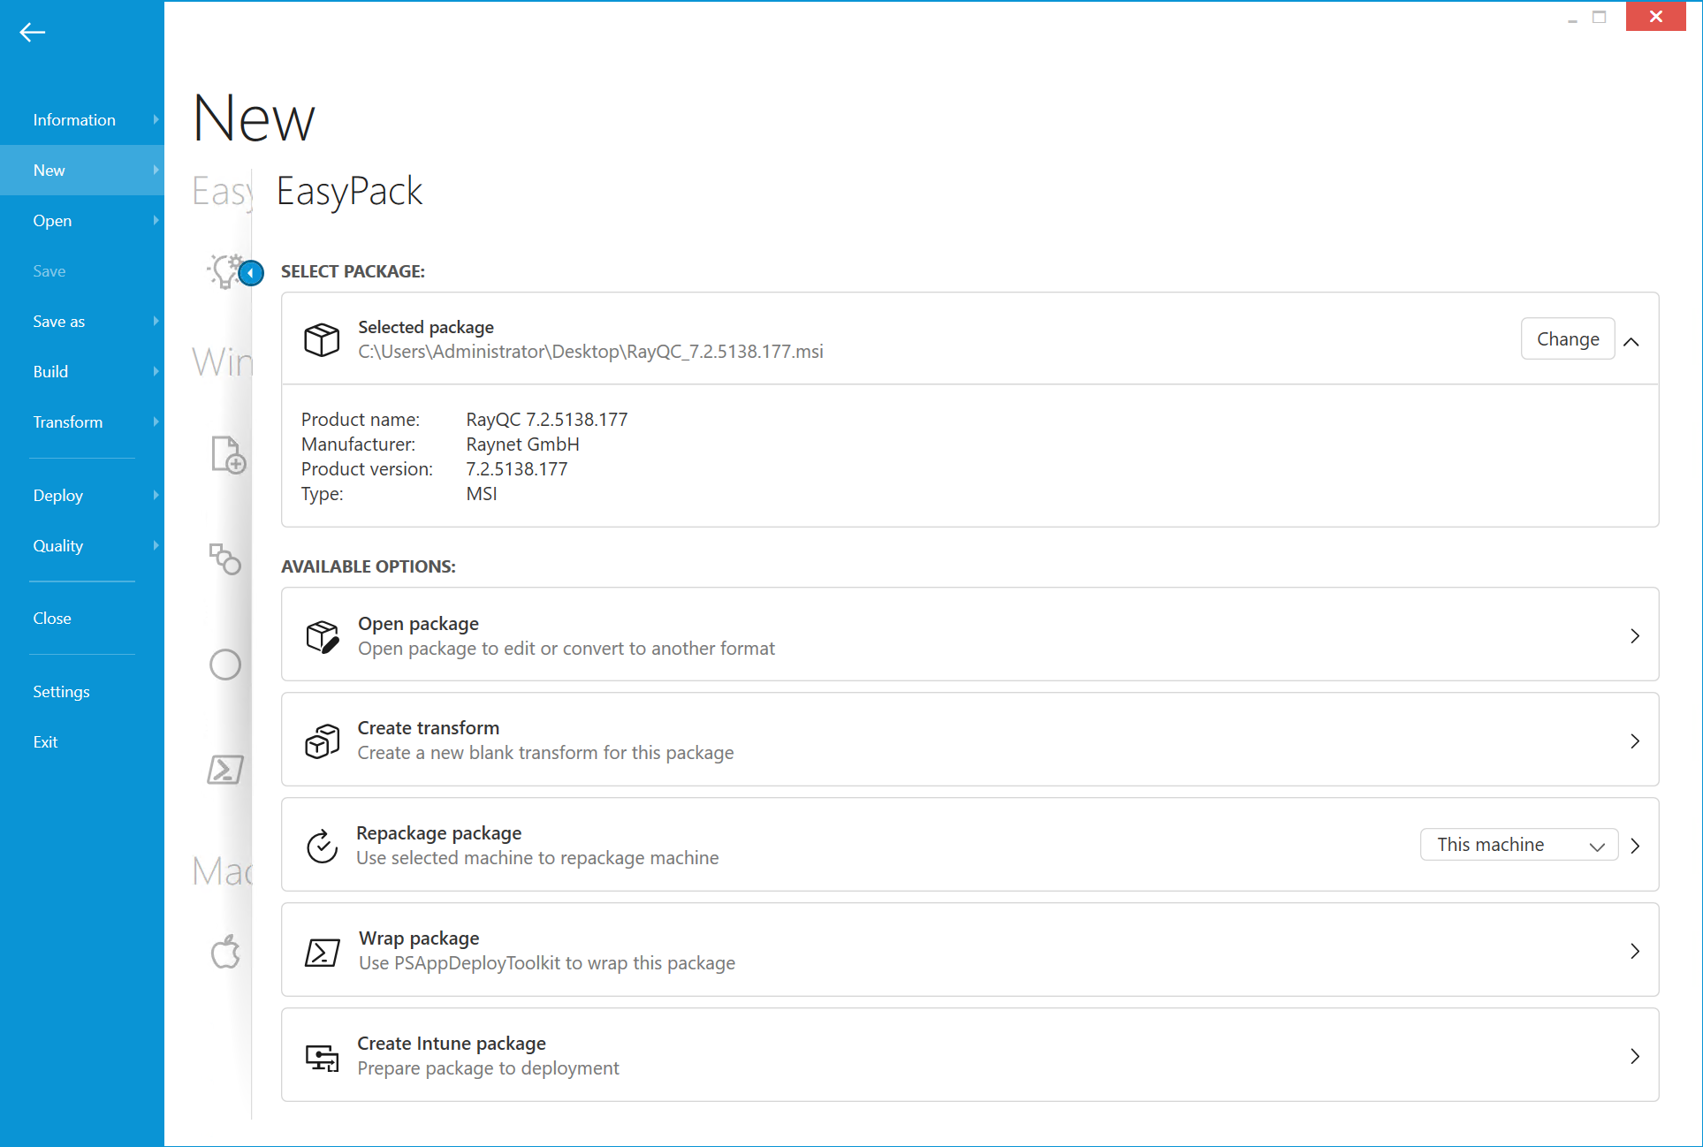The height and width of the screenshot is (1147, 1703).
Task: Click the Selected package box icon
Action: click(x=322, y=339)
